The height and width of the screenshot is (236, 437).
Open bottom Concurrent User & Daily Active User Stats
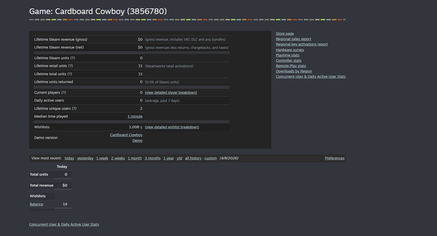pyautogui.click(x=64, y=224)
